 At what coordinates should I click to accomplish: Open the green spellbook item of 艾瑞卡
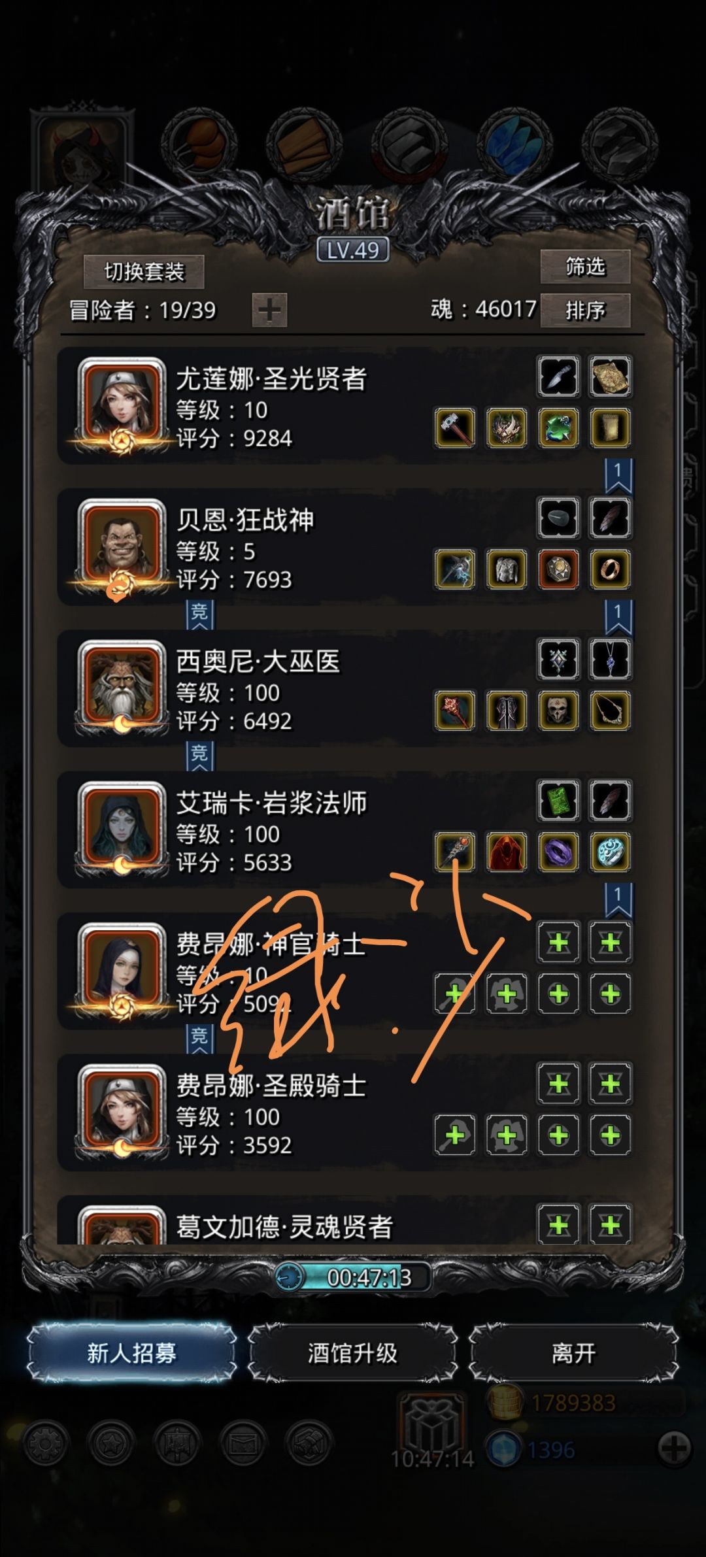[x=559, y=800]
